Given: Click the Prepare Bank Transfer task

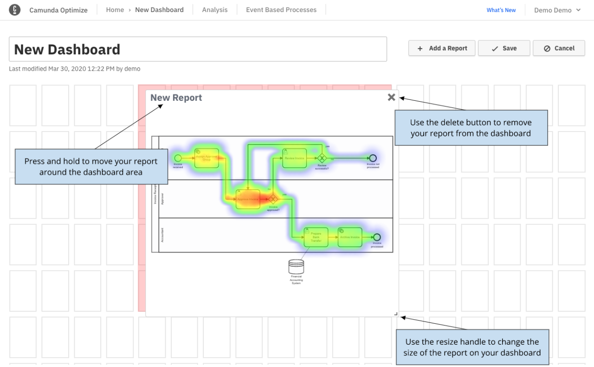Looking at the screenshot, I should tap(316, 237).
